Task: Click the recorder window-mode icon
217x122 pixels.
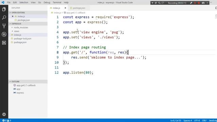Action: coord(156,3)
